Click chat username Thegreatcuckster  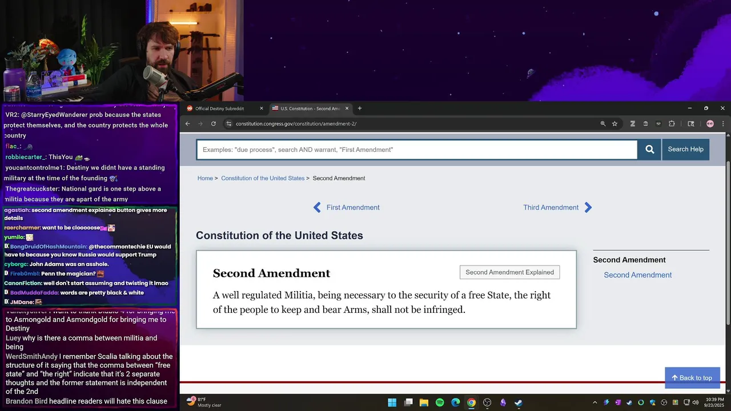coord(30,189)
